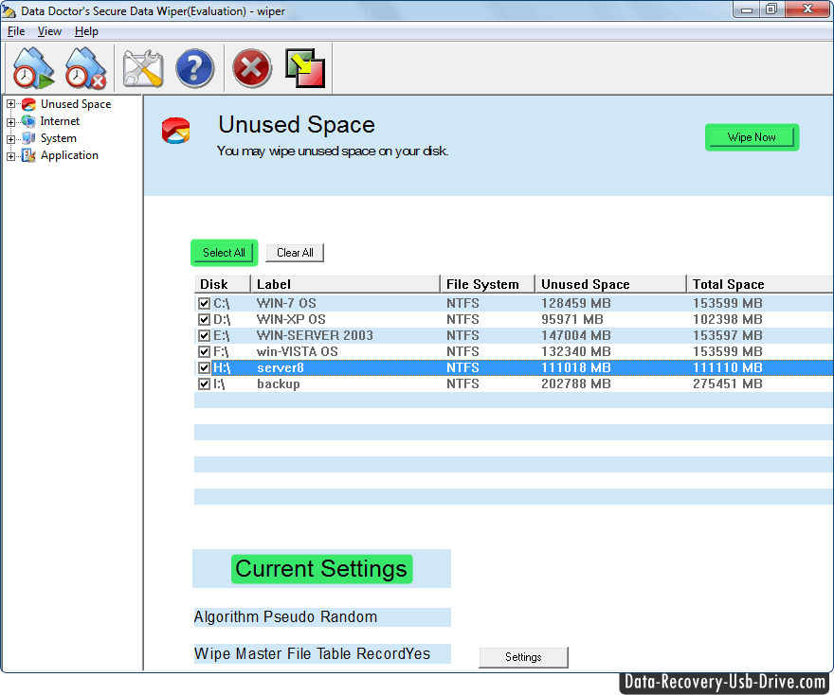Maximize the wiper window
The height and width of the screenshot is (695, 834).
click(771, 9)
